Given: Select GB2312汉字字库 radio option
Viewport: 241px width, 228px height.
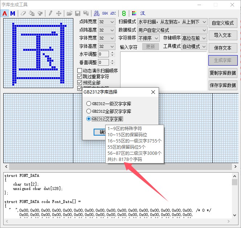Looking at the screenshot, I should (105, 119).
